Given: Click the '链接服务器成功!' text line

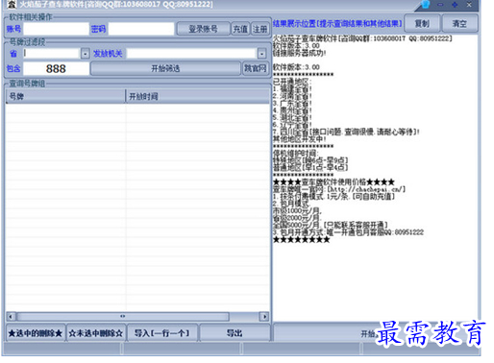Looking at the screenshot, I should point(300,53).
